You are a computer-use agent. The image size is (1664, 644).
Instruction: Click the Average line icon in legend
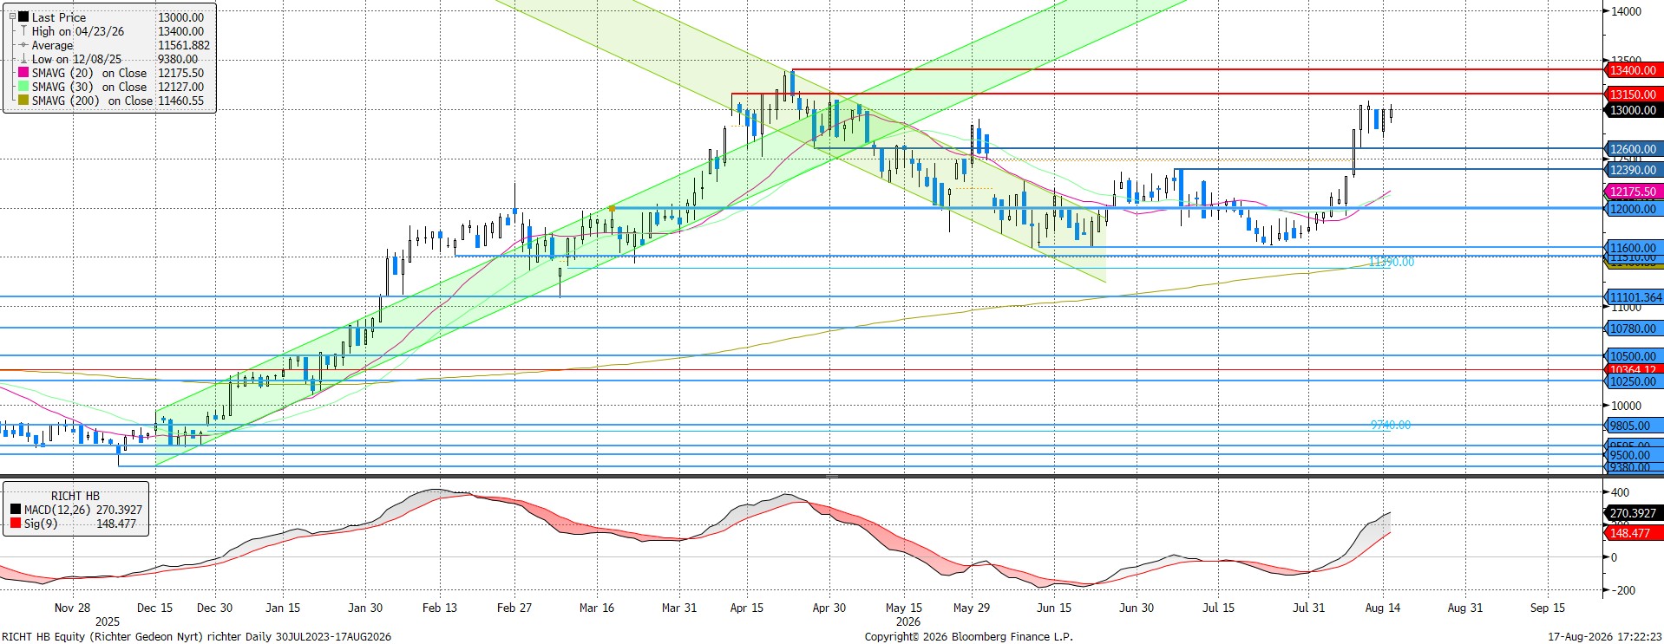click(x=23, y=45)
